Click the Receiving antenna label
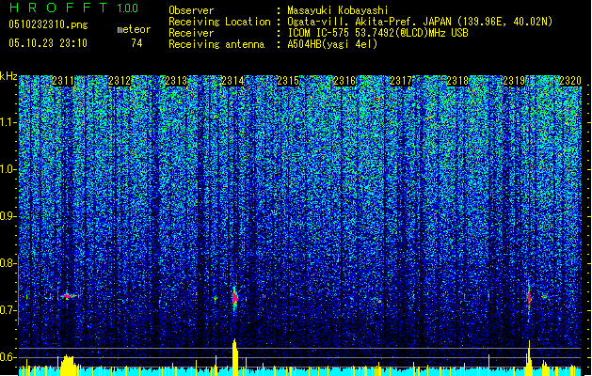The height and width of the screenshot is (376, 592). point(216,44)
